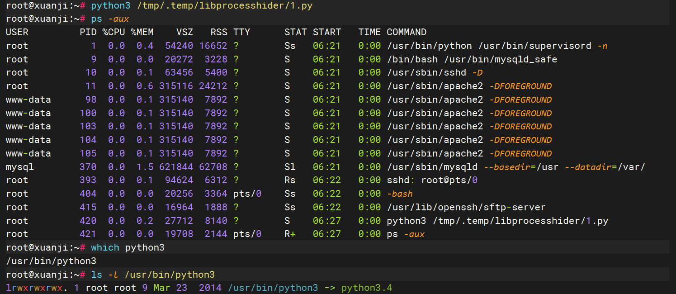Click the TIME column header

369,32
